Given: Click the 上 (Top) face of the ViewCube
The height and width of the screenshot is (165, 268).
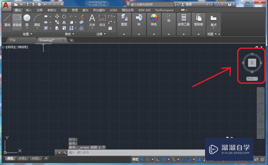Looking at the screenshot, I should (252, 63).
